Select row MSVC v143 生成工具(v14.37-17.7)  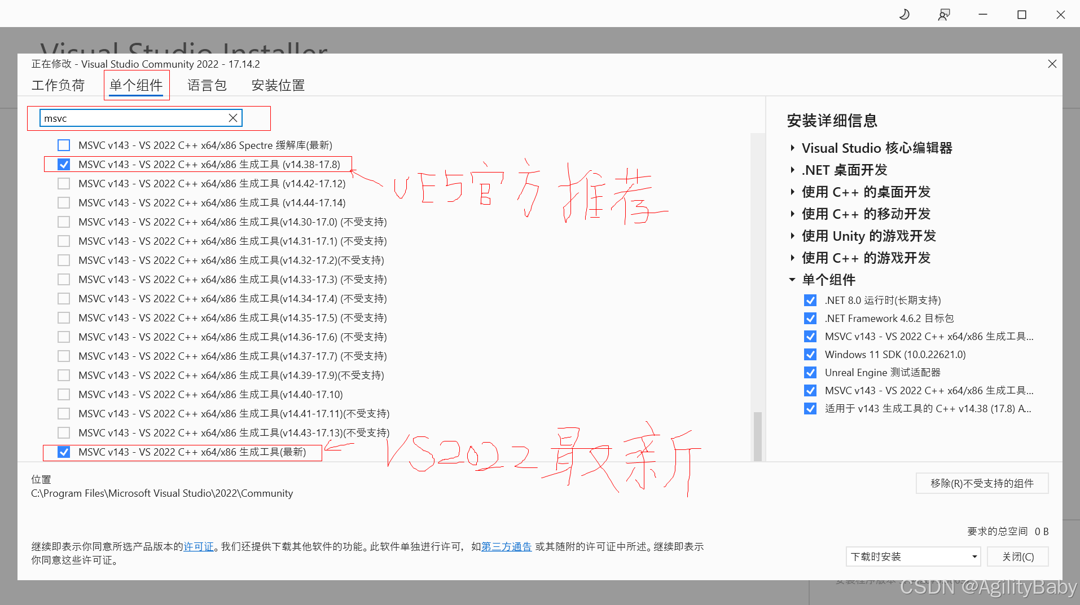pos(222,356)
